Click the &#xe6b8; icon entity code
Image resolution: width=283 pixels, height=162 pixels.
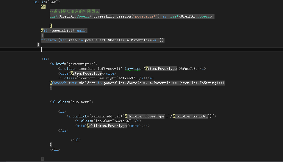click(x=189, y=69)
